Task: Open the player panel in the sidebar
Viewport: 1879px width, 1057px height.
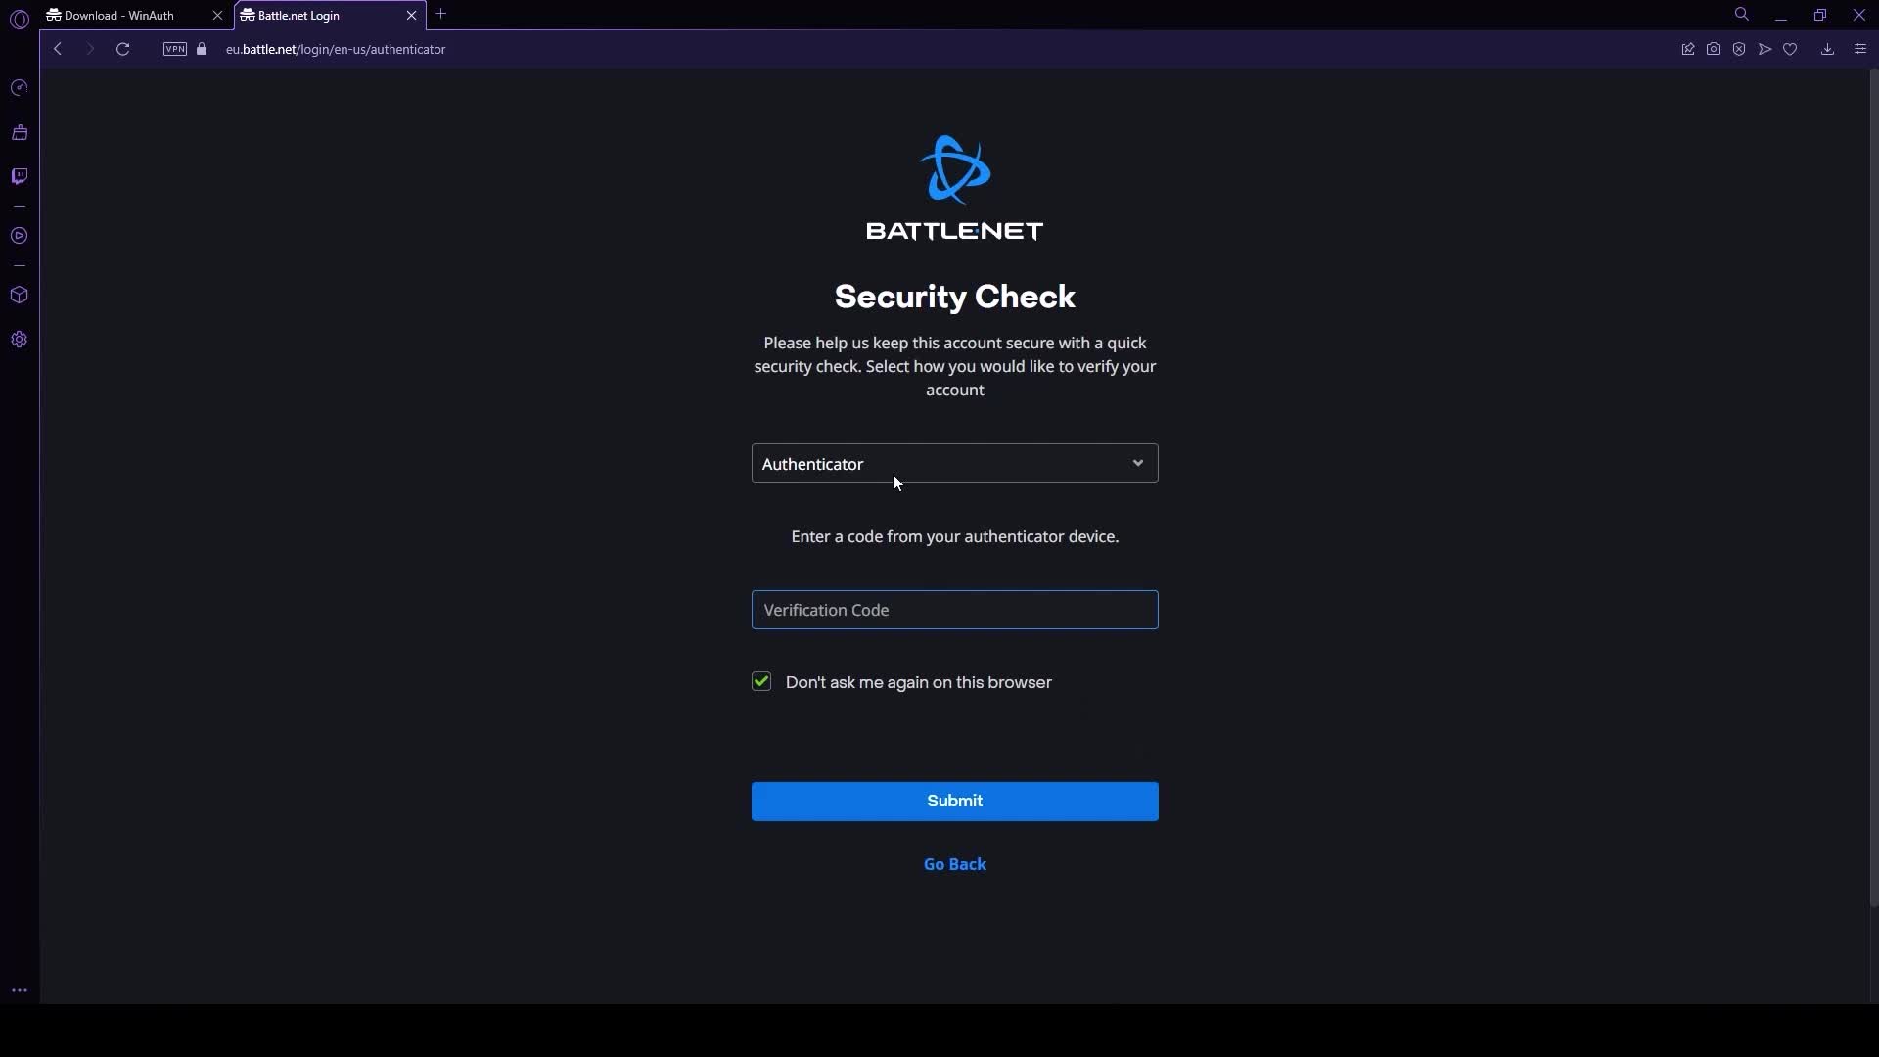Action: [x=20, y=236]
